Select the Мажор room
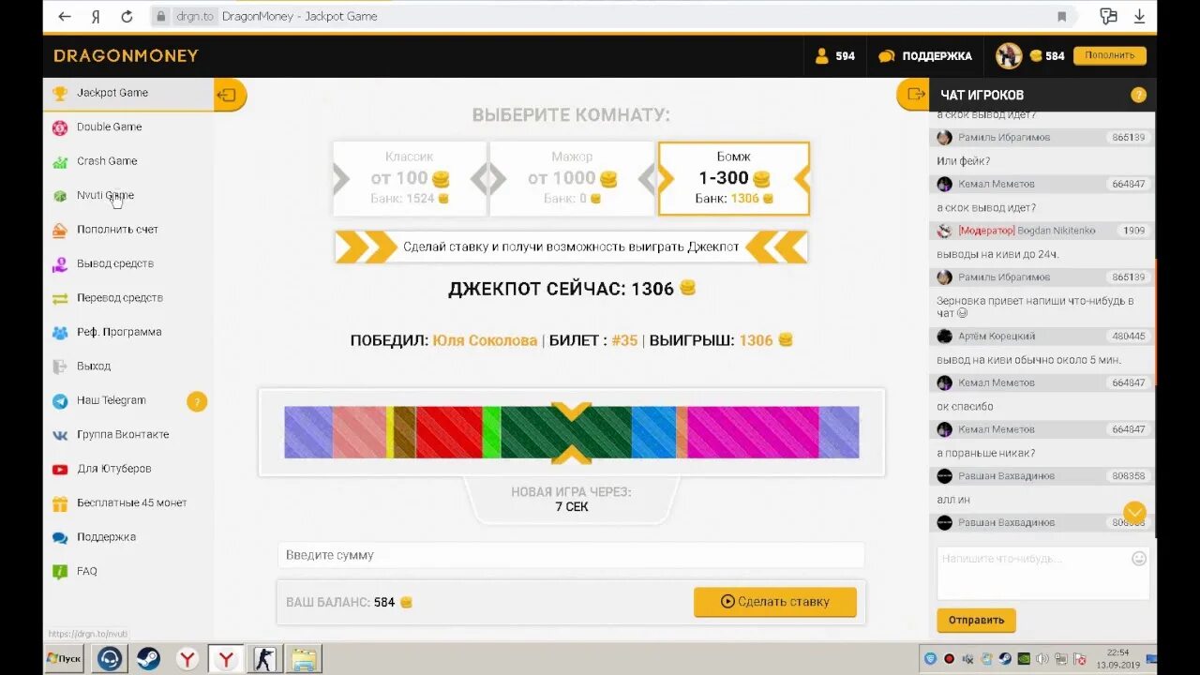1200x675 pixels. [572, 178]
